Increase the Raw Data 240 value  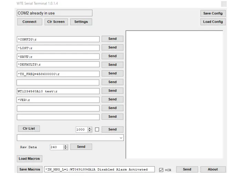(65, 146)
